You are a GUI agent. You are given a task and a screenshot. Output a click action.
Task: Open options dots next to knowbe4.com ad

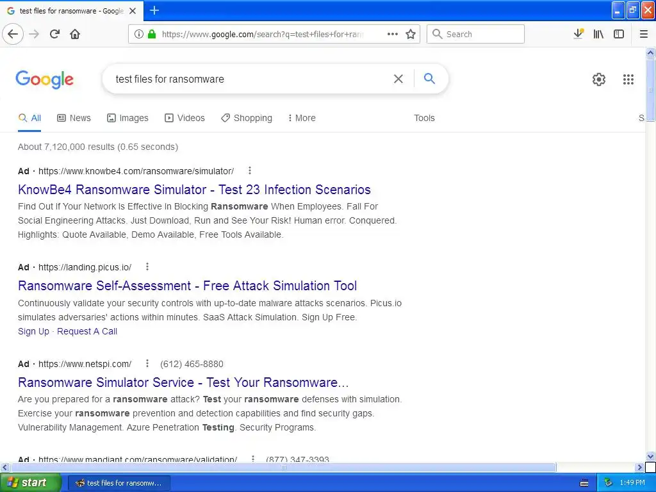point(250,170)
